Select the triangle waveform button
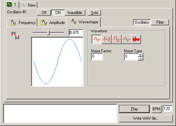176x126 pixels. coord(126,39)
